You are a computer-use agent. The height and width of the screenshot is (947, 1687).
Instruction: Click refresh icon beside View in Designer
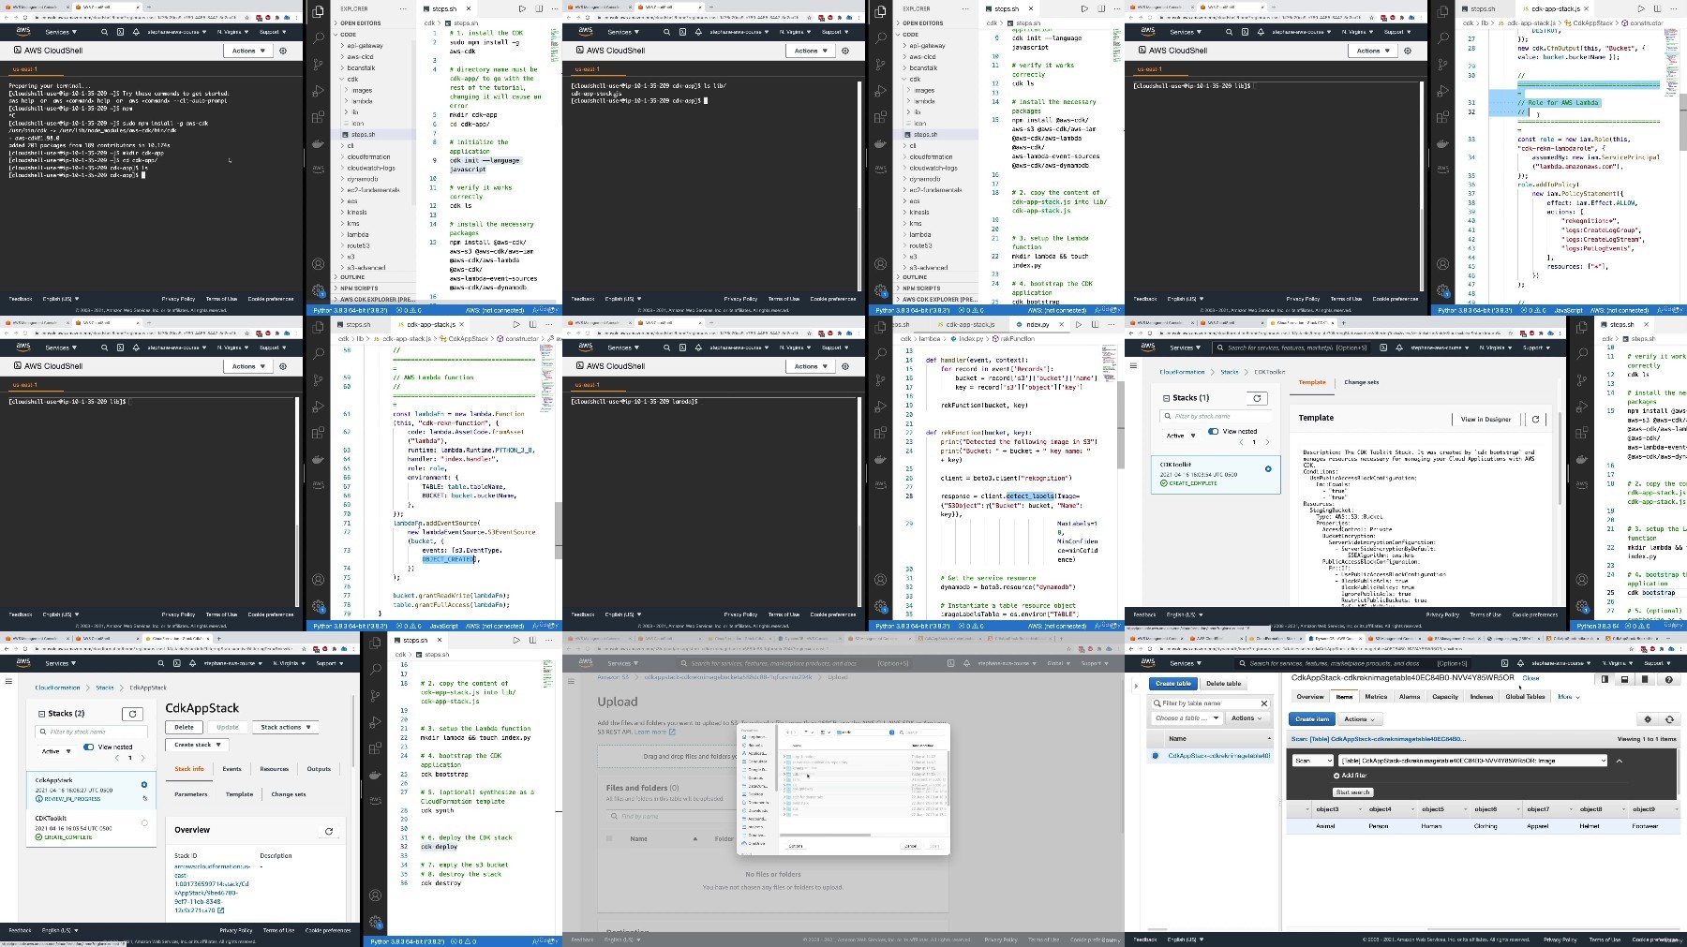tap(1535, 419)
